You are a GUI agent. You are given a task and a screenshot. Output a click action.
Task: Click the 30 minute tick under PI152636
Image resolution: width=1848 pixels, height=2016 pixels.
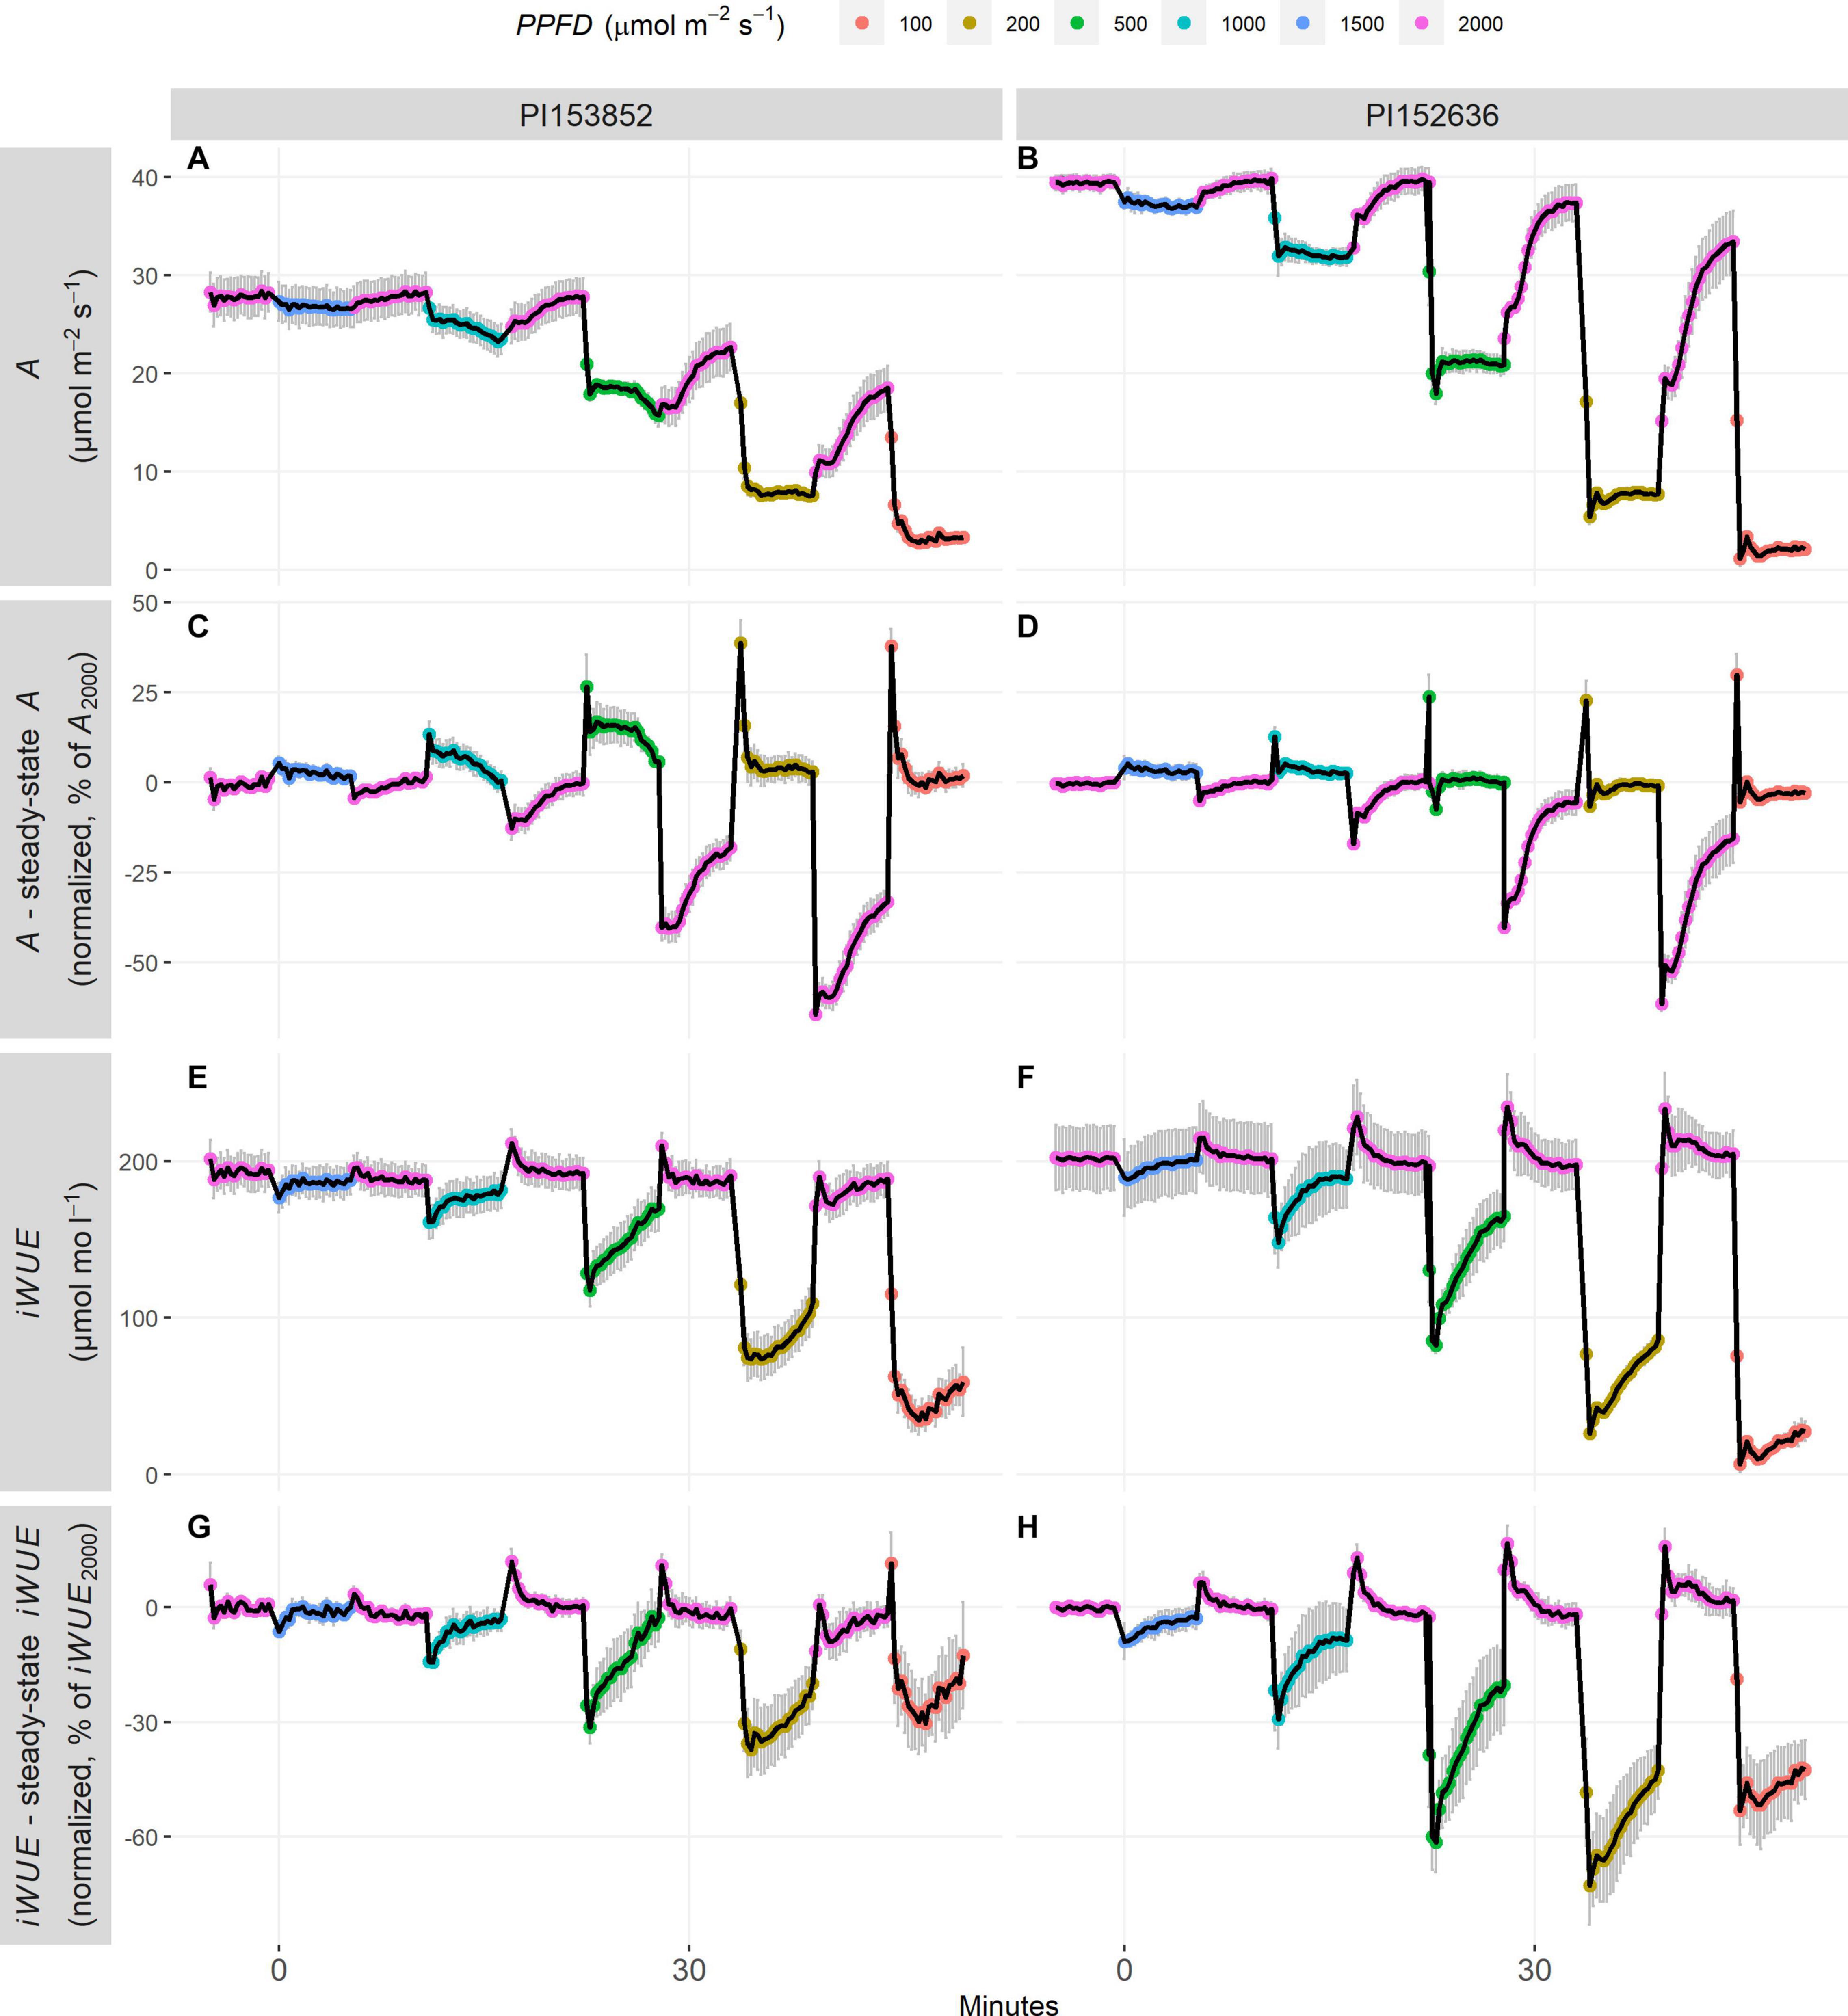(x=1534, y=1971)
